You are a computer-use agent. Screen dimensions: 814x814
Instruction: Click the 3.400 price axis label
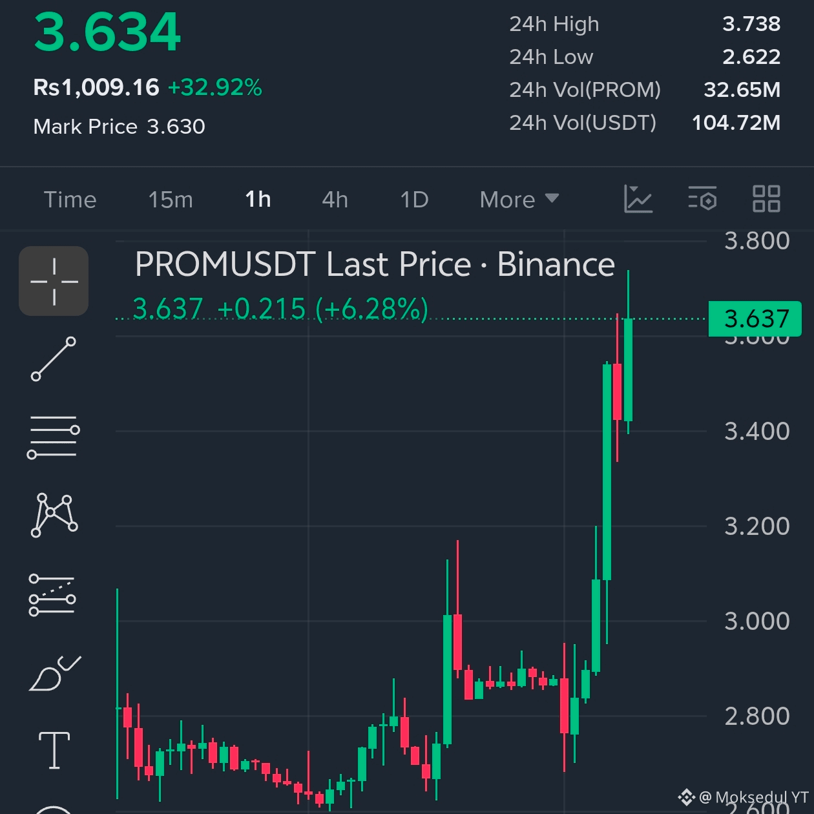757,431
